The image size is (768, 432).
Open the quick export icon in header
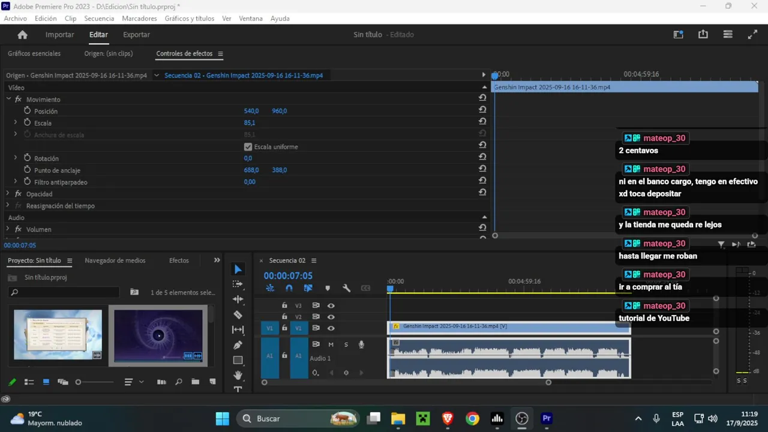coord(703,35)
